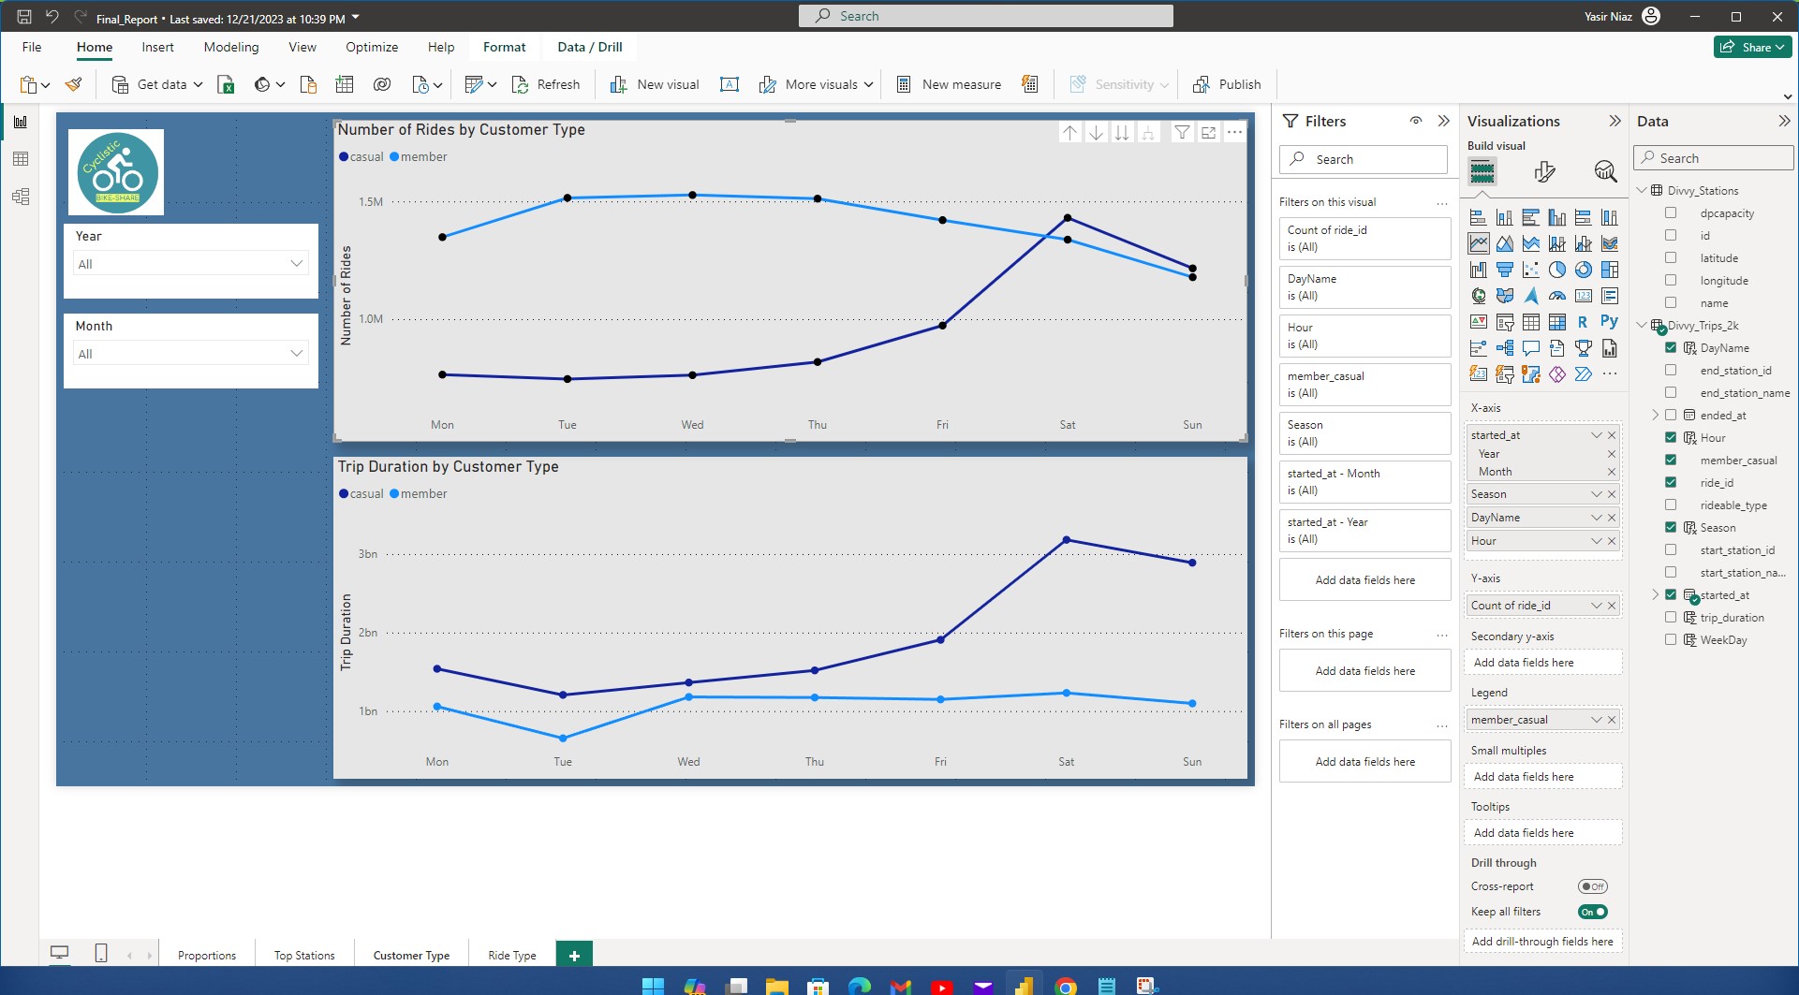Screen dimensions: 1799x995
Task: Select the Funnel chart visualization icon
Action: click(x=1505, y=270)
